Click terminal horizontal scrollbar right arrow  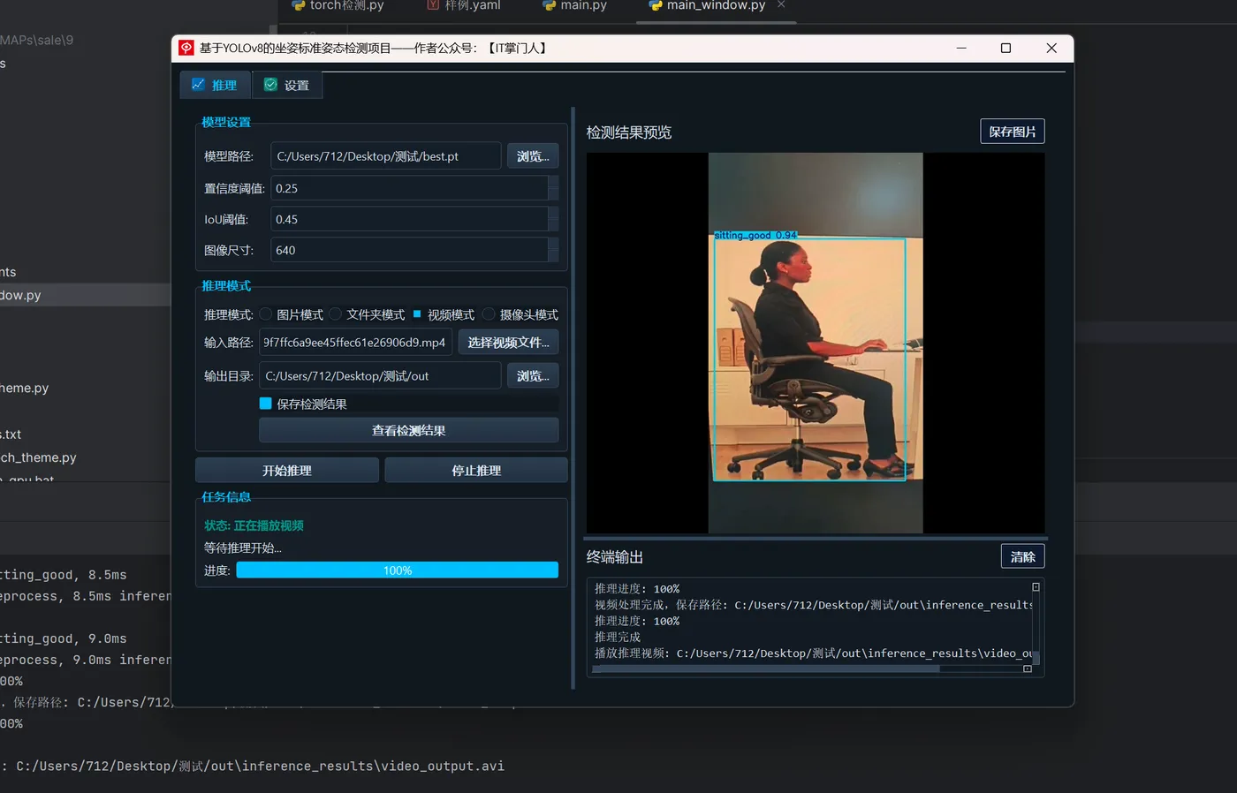pyautogui.click(x=1027, y=668)
